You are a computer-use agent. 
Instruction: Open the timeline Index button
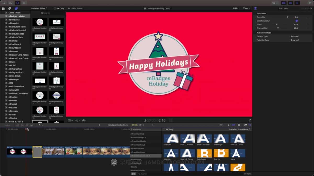(x=7, y=125)
